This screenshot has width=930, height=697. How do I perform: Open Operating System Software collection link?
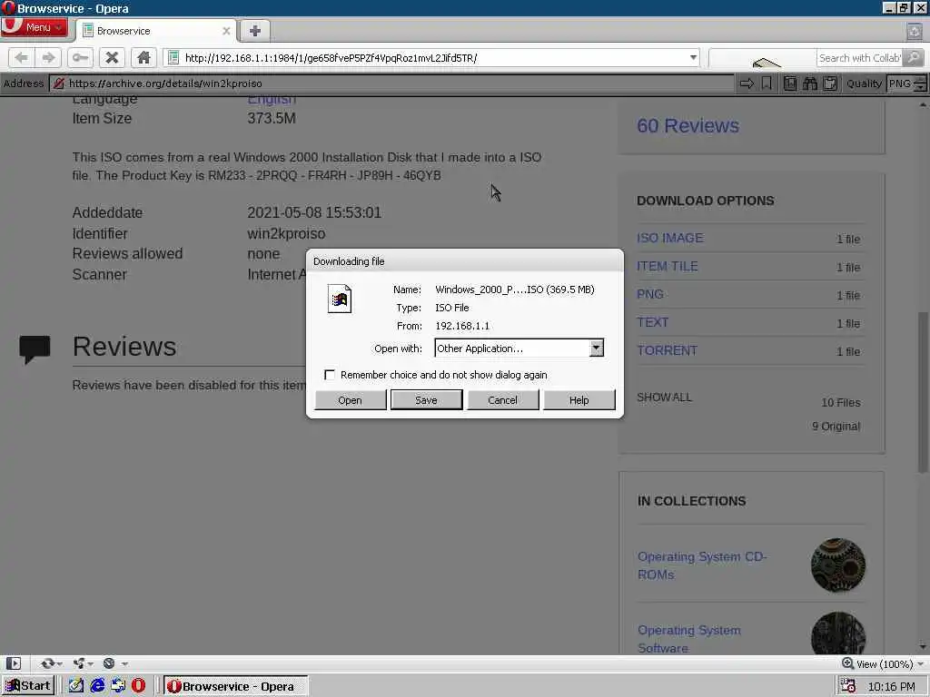coord(688,639)
